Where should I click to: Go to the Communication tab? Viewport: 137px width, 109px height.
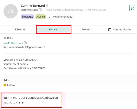[x=120, y=29]
